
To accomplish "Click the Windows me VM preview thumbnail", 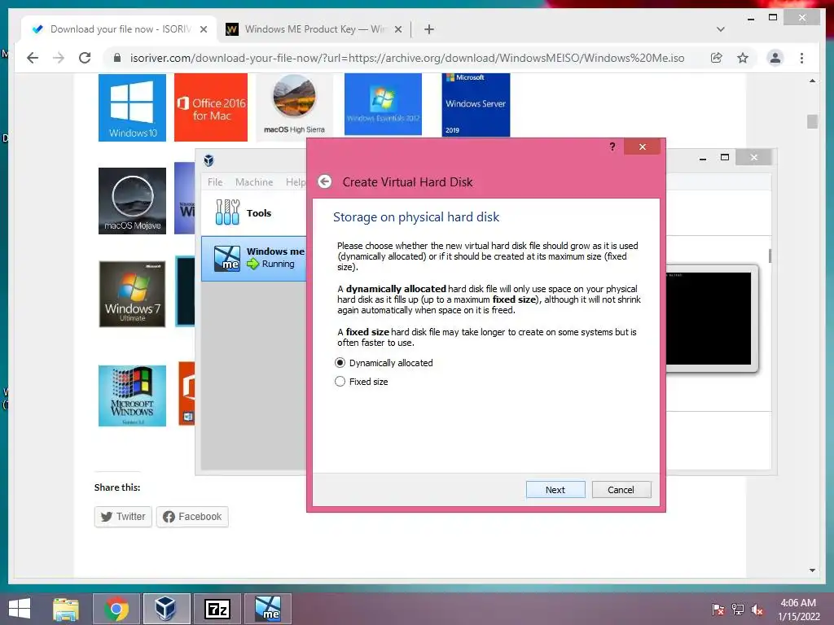I will pos(709,318).
